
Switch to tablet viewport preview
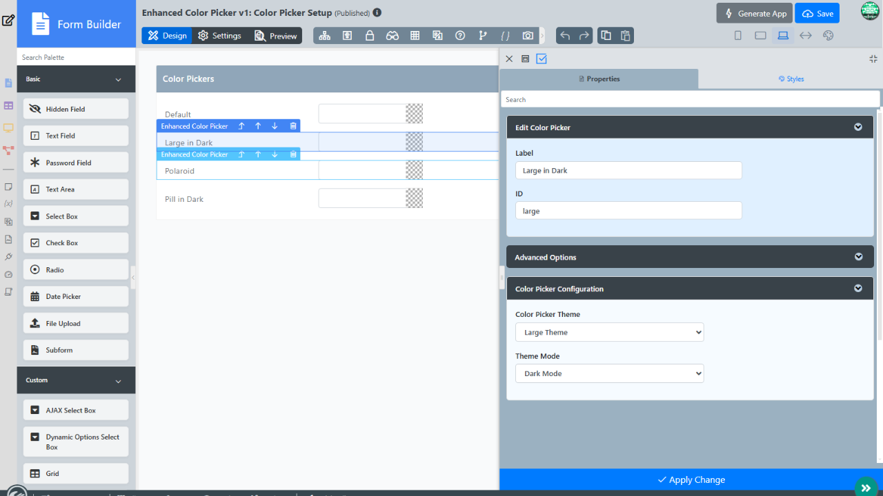[760, 36]
